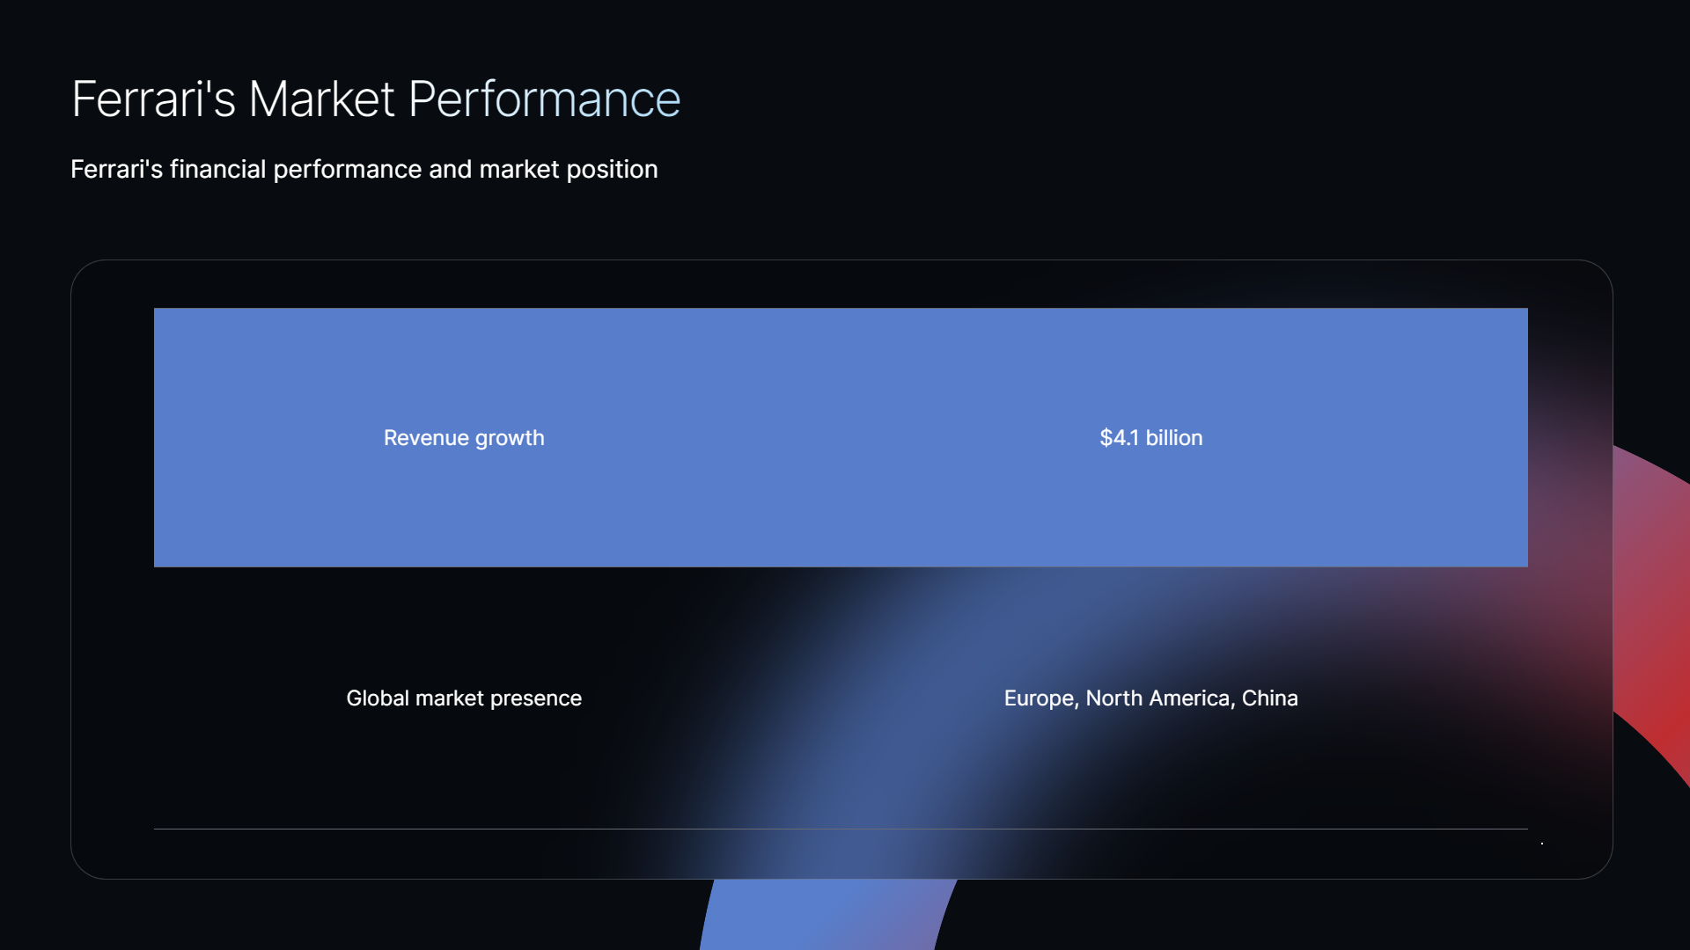
Task: Click the "Global market presence" cell
Action: pyautogui.click(x=464, y=698)
